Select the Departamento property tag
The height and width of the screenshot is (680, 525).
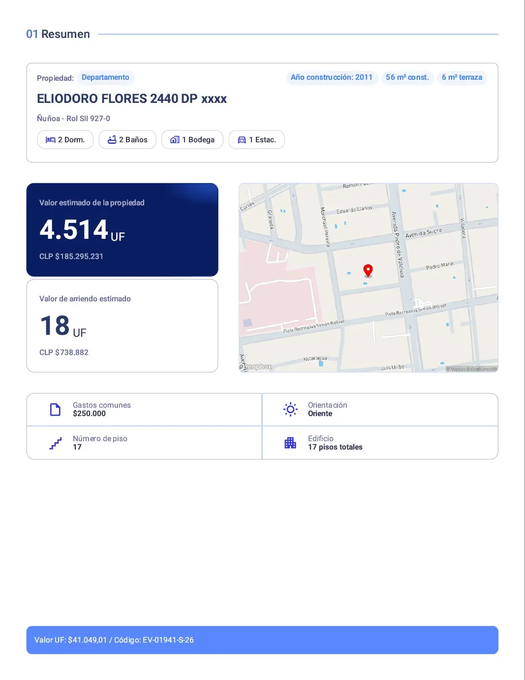(x=105, y=77)
